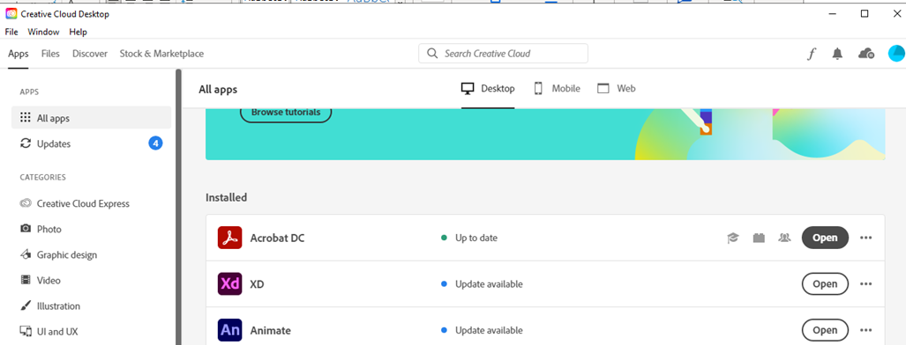Open the account profile avatar
906x345 pixels.
pyautogui.click(x=896, y=54)
